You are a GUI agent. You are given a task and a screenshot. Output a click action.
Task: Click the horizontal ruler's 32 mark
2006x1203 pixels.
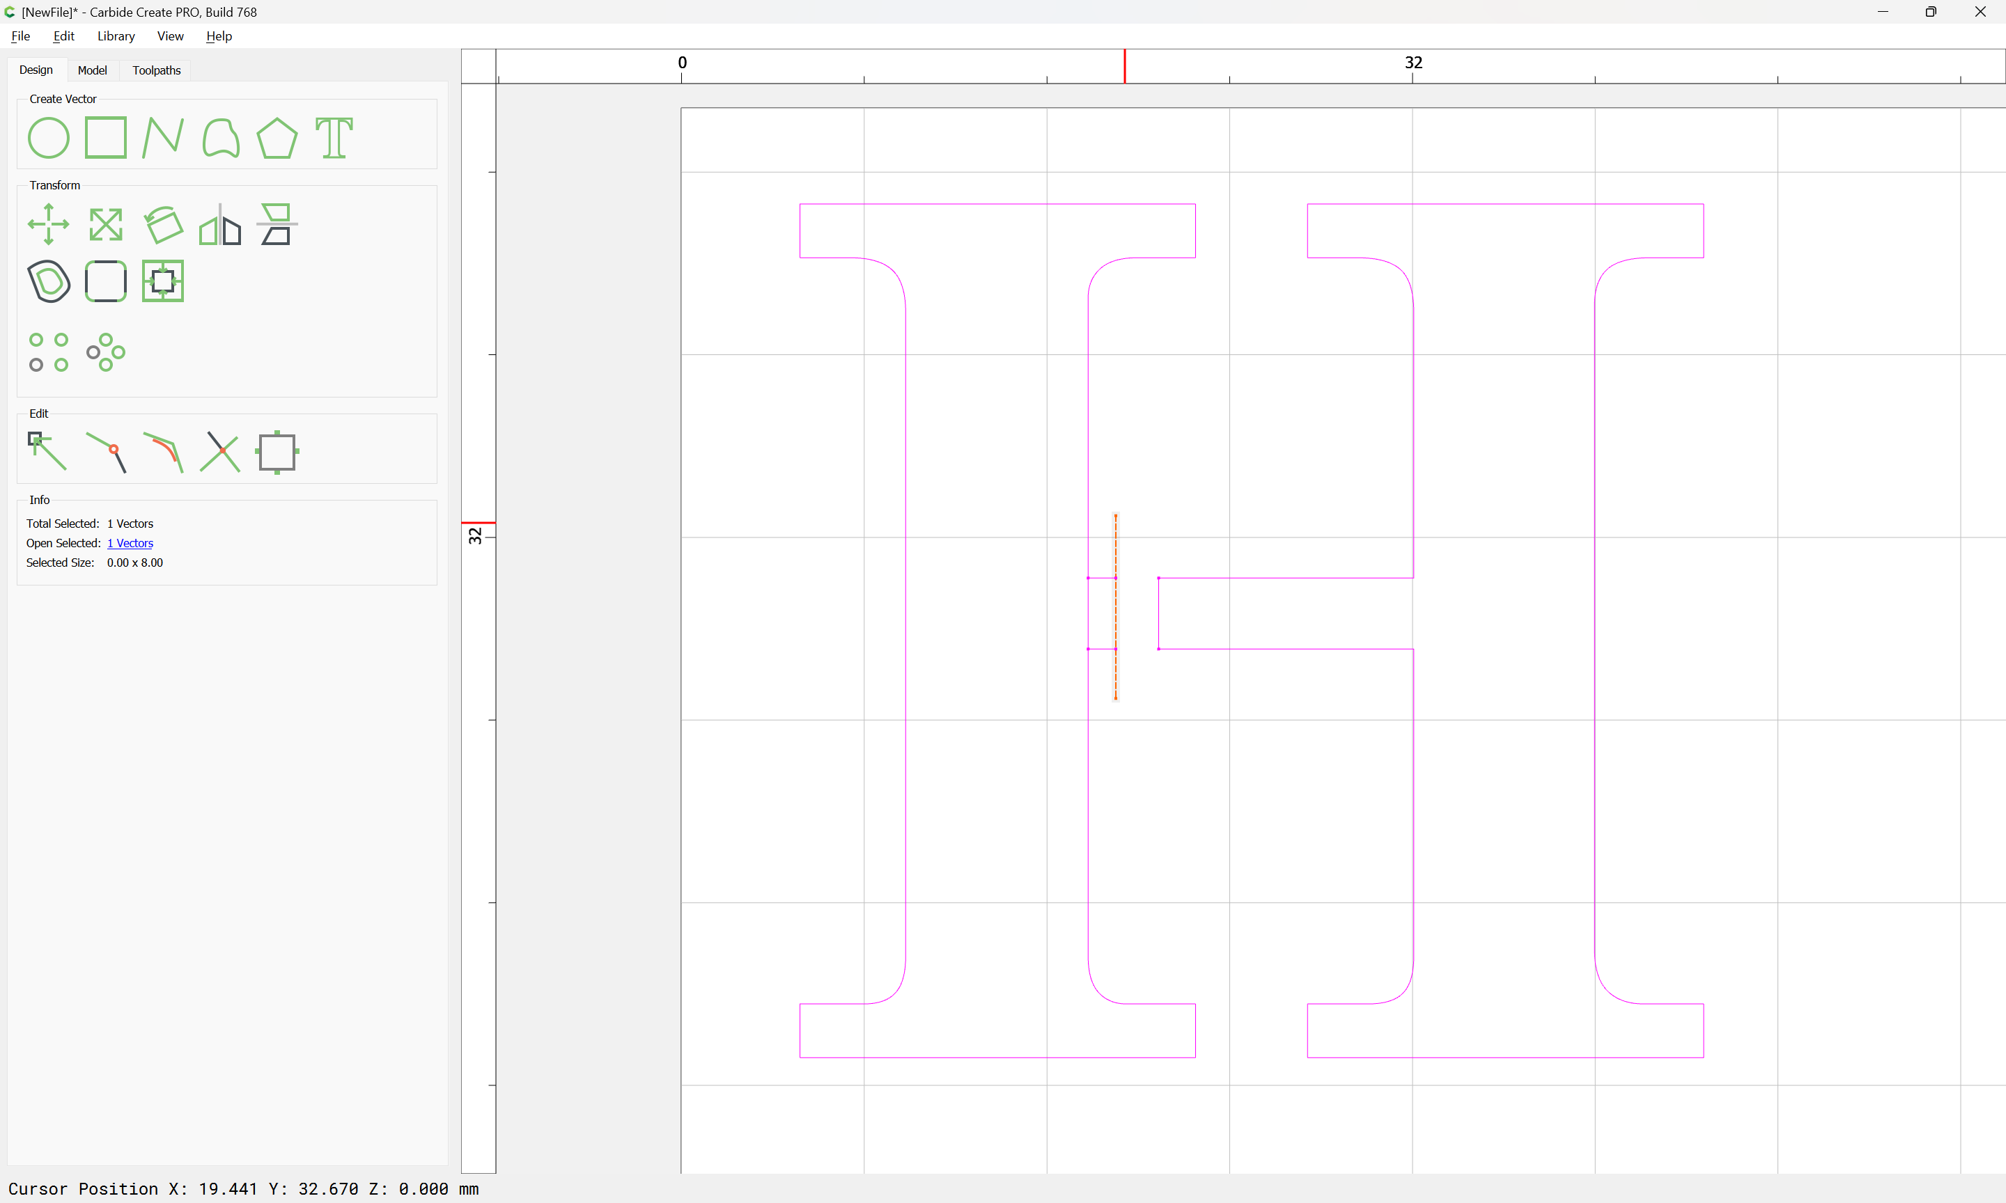pyautogui.click(x=1413, y=63)
